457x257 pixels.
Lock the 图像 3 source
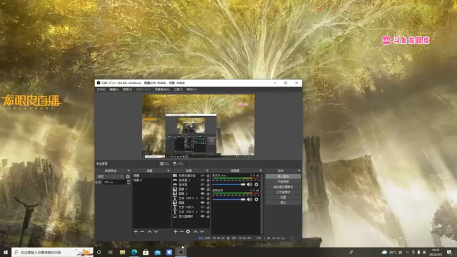[208, 189]
